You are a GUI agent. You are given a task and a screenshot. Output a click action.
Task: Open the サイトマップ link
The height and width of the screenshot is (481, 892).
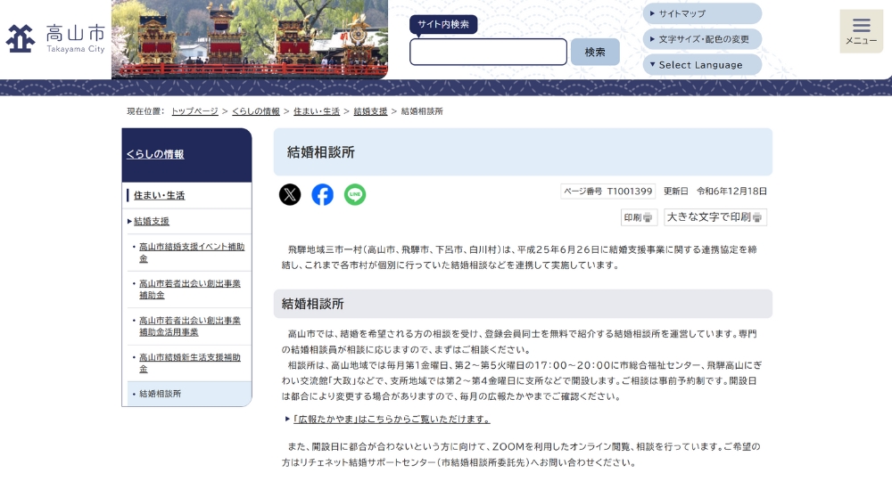(x=702, y=13)
